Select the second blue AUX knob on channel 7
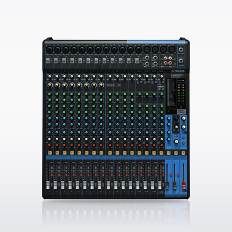232x232 pixels. click(x=93, y=125)
